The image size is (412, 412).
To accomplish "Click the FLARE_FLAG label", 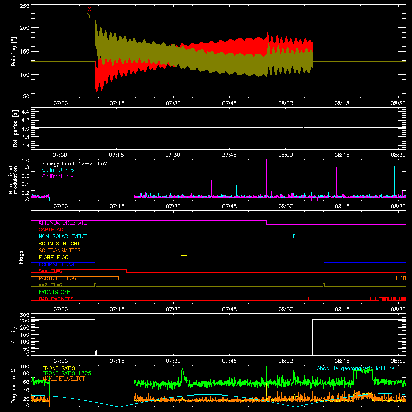I will [54, 257].
